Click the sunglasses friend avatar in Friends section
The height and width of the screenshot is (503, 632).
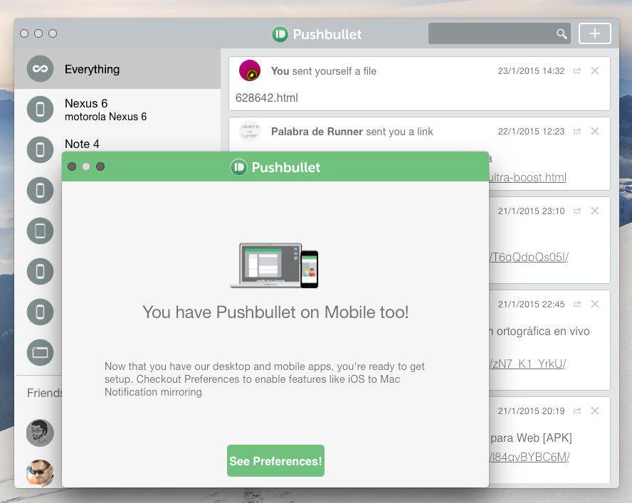point(41,472)
